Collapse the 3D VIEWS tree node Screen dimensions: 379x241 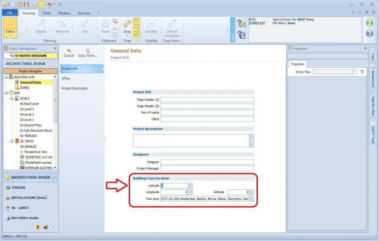tap(12, 141)
